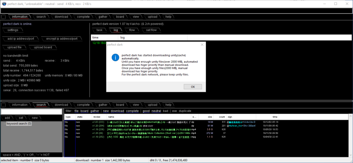Image resolution: width=353 pixels, height=163 pixels.
Task: Focus the keyword search input field
Action: click(31, 112)
